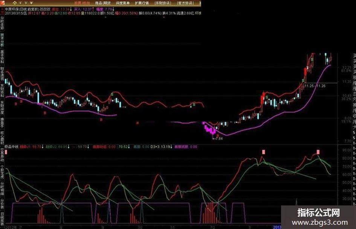Select the 基本资料 sidebar tab
Viewport: 356px width, 229px height.
[x=2, y=57]
